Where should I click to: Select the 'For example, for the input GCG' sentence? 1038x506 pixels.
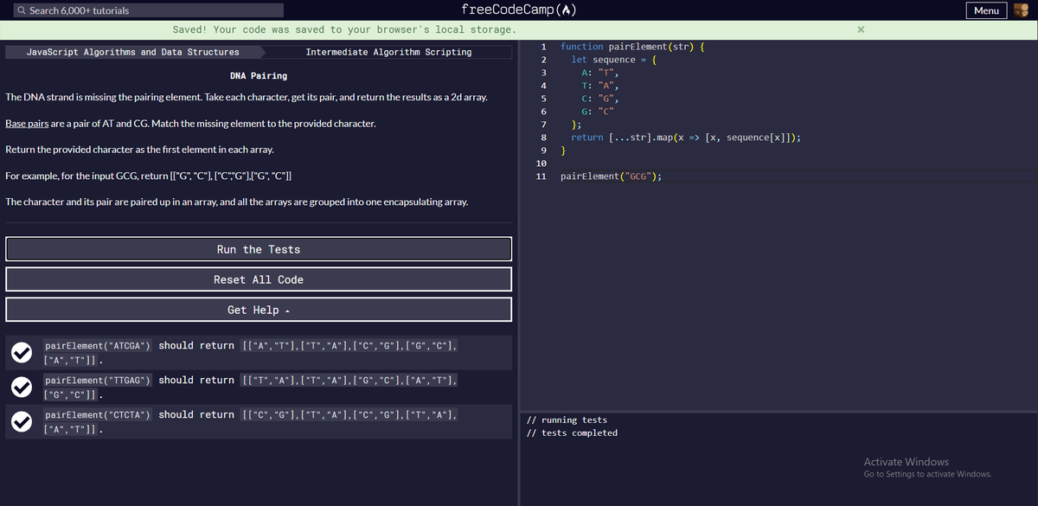[148, 176]
